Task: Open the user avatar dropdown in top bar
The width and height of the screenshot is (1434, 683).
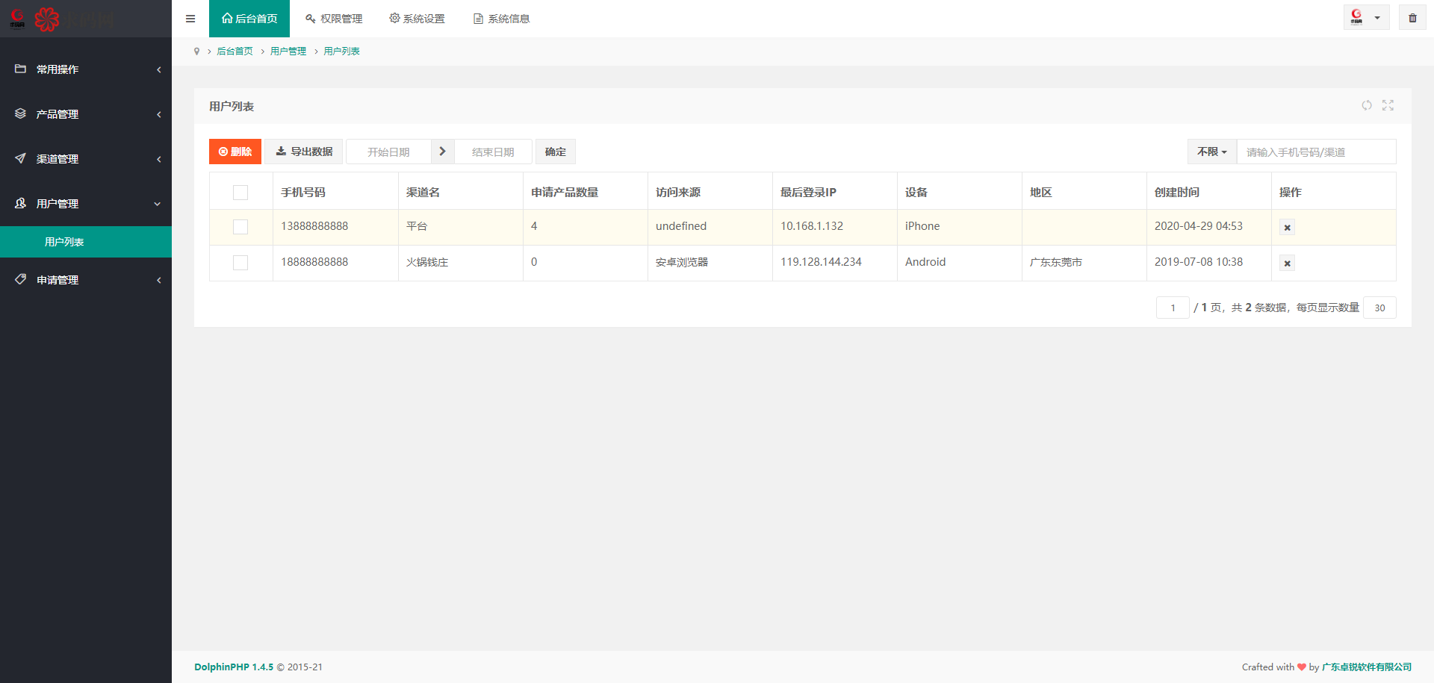Action: [x=1366, y=18]
